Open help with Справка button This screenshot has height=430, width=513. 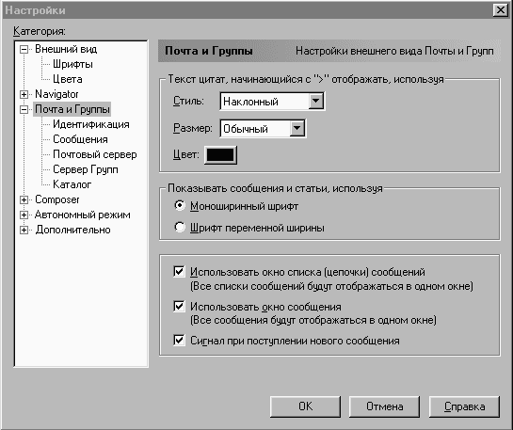click(464, 406)
